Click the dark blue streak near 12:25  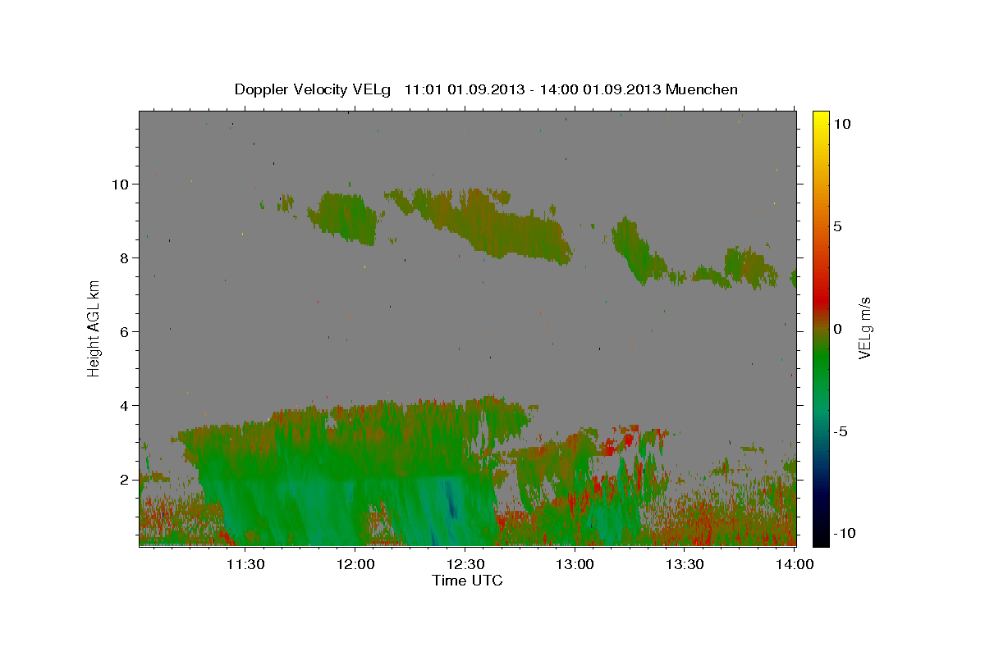[451, 500]
